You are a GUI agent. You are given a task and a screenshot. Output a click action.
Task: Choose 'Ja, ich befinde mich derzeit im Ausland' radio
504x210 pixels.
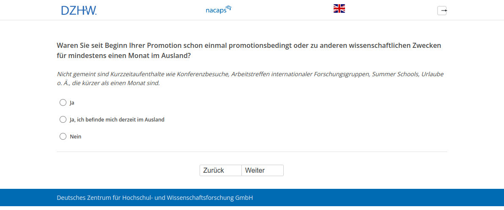tap(63, 119)
